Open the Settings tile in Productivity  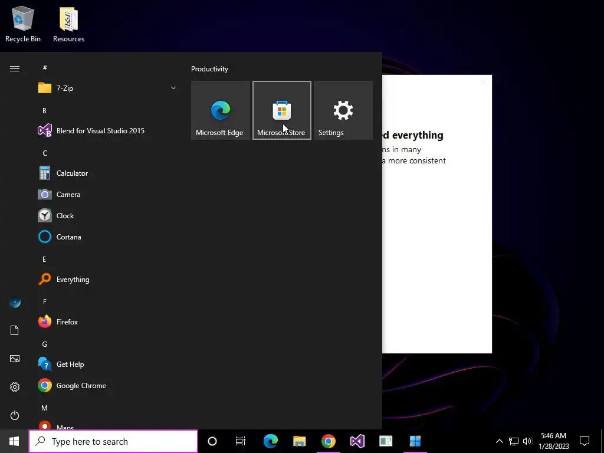click(343, 110)
